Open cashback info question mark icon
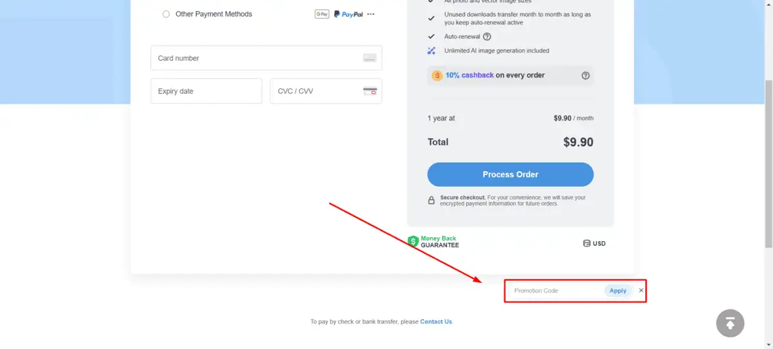773x349 pixels. pyautogui.click(x=586, y=76)
